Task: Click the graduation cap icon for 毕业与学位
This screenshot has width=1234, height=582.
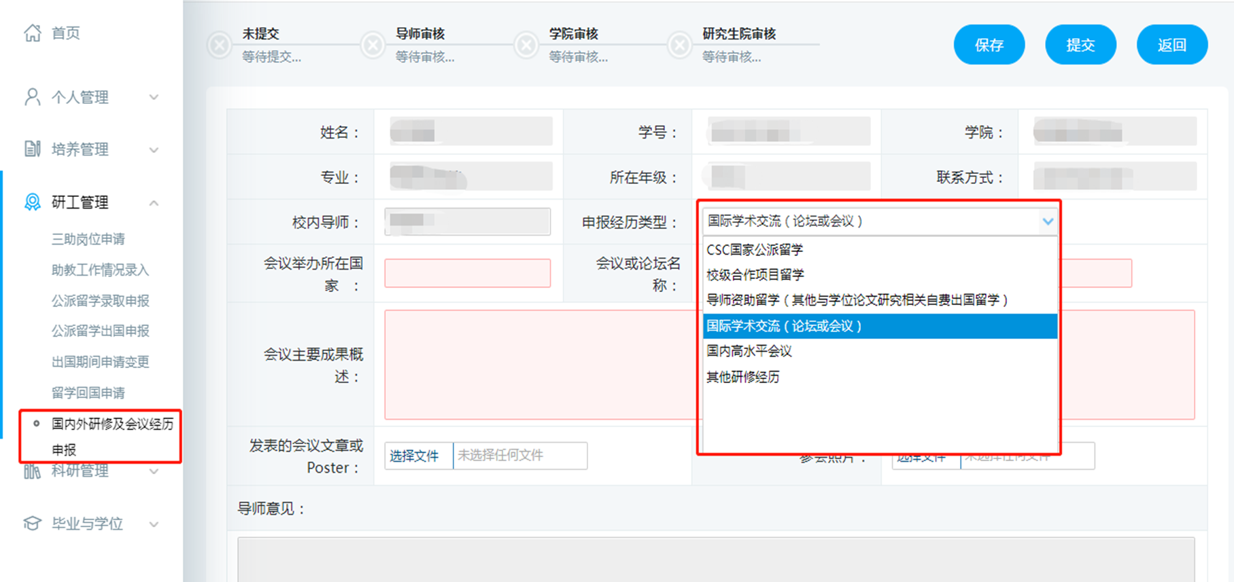Action: [x=32, y=523]
